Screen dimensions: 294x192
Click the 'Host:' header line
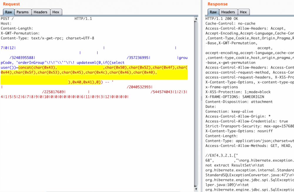(x=6, y=24)
